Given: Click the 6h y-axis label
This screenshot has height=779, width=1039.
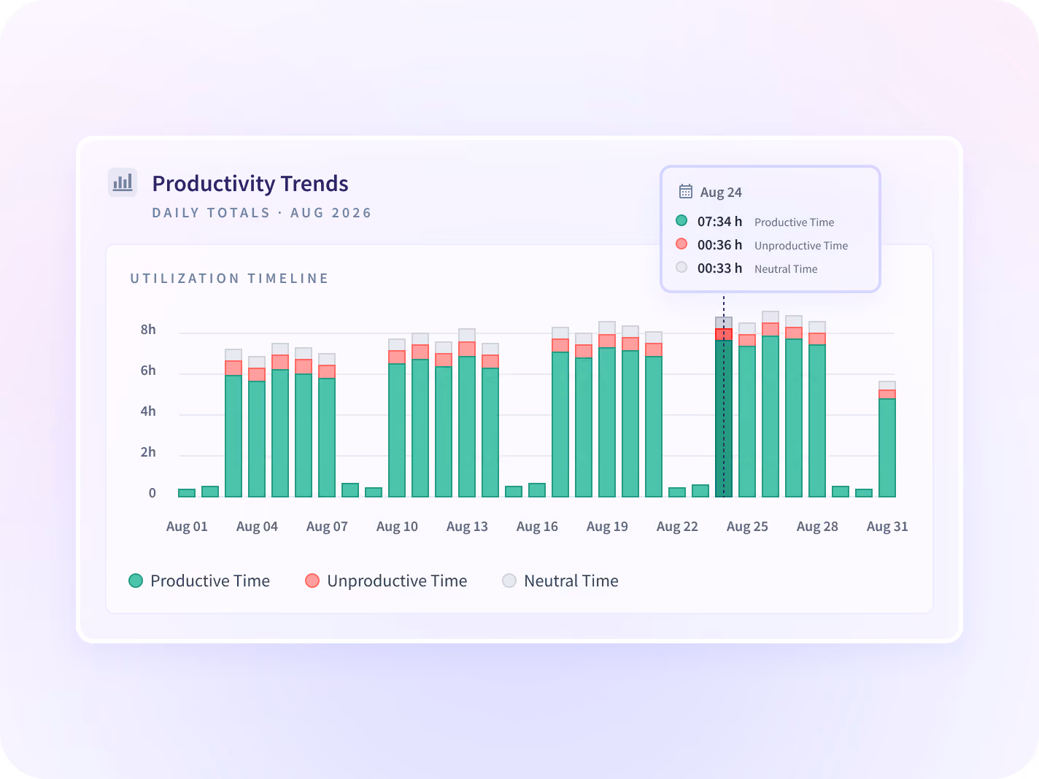Looking at the screenshot, I should (x=148, y=371).
